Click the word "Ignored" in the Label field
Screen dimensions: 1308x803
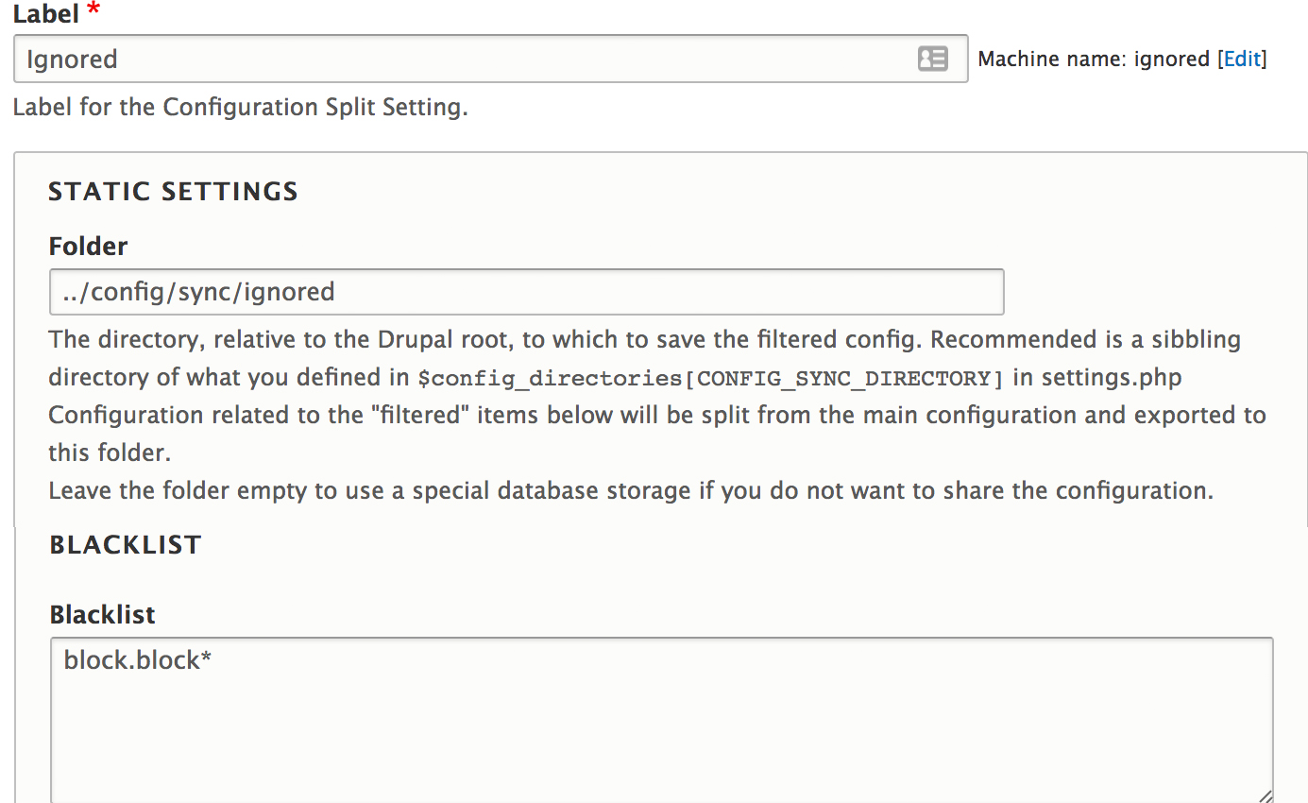point(72,60)
